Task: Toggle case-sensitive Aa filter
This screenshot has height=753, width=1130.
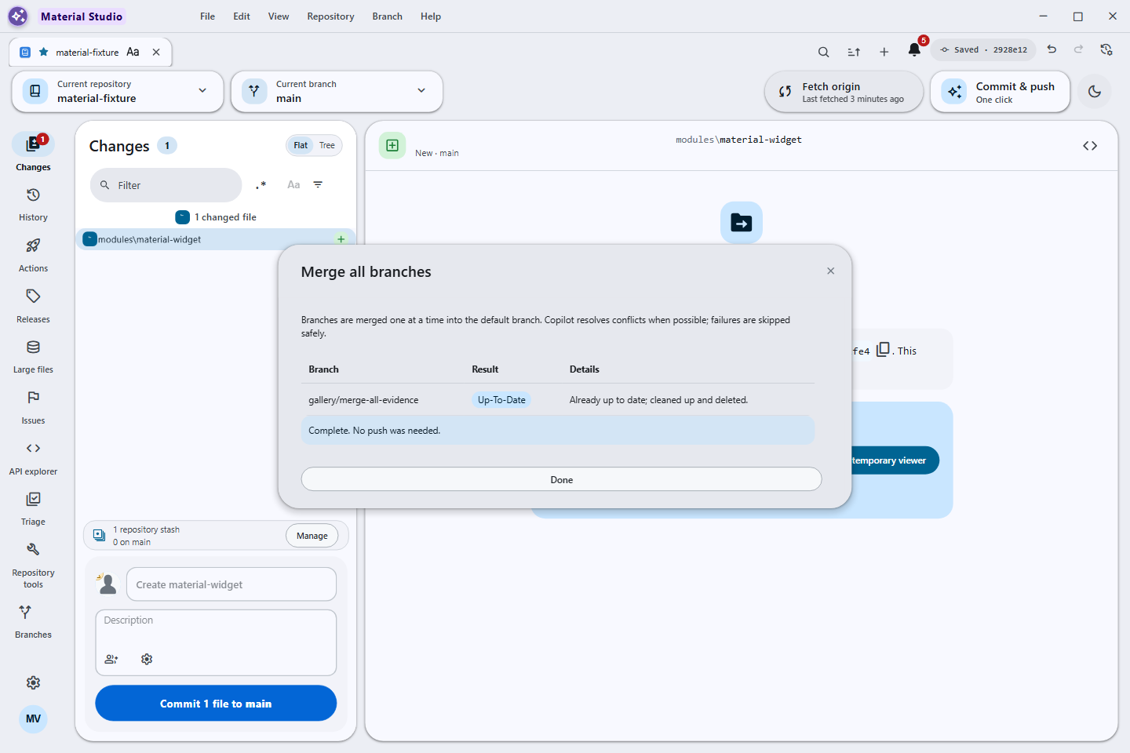Action: click(293, 185)
